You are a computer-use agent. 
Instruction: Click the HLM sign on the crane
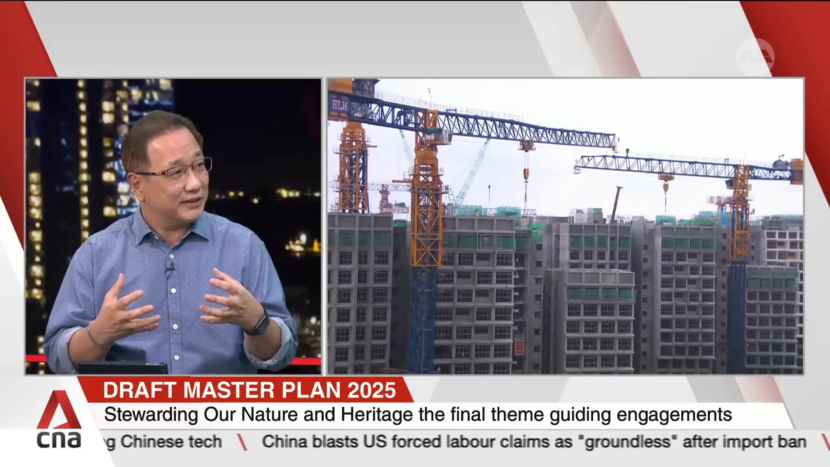340,105
